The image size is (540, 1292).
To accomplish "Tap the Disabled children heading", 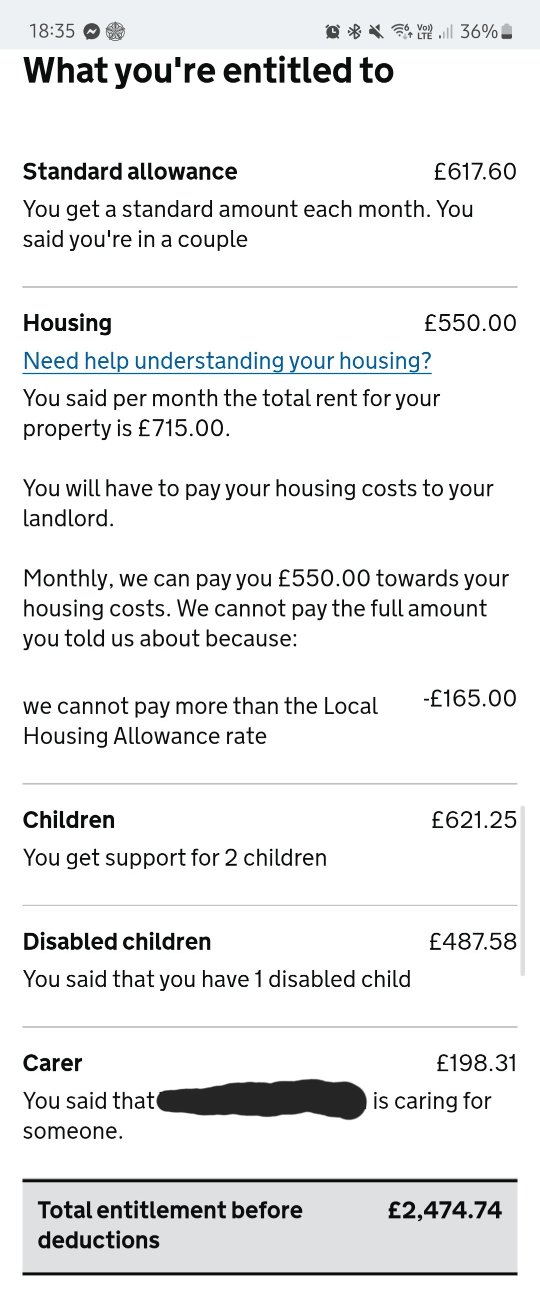I will click(x=117, y=941).
